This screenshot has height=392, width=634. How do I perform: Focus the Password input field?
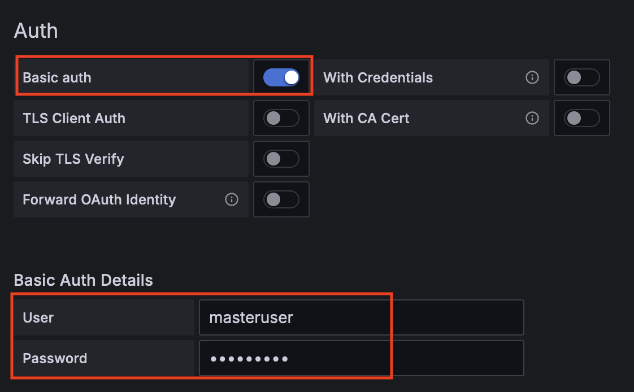pyautogui.click(x=362, y=358)
